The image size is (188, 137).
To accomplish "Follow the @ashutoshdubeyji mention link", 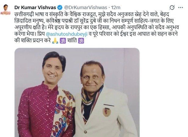I will [x=67, y=34].
